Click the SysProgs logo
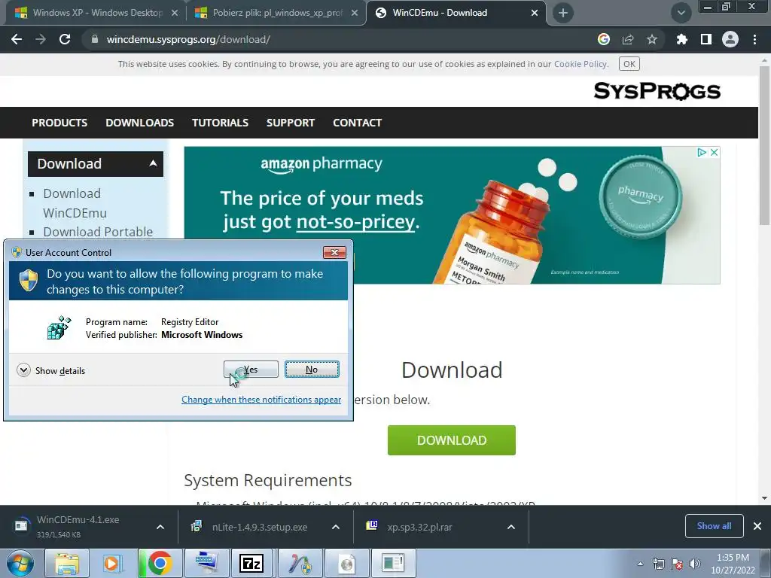771x578 pixels. [657, 91]
